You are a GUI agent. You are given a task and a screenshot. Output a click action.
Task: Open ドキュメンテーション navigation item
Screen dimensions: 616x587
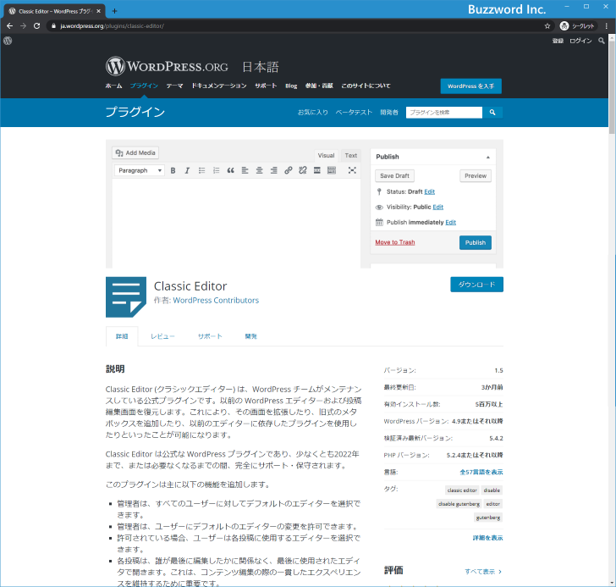pos(219,86)
